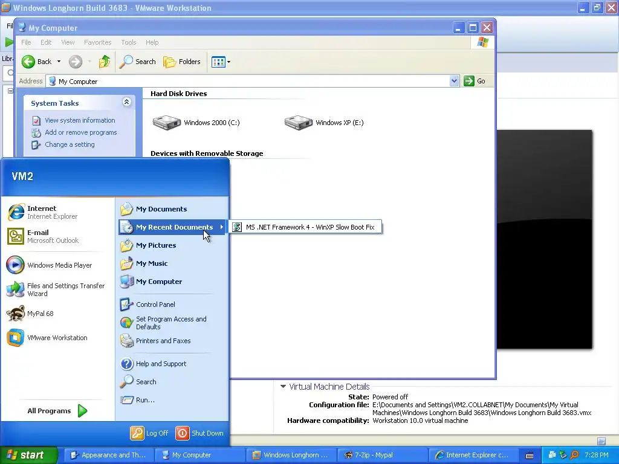Screen dimensions: 619x464
Task: Open the Edit menu
Action: (46, 42)
